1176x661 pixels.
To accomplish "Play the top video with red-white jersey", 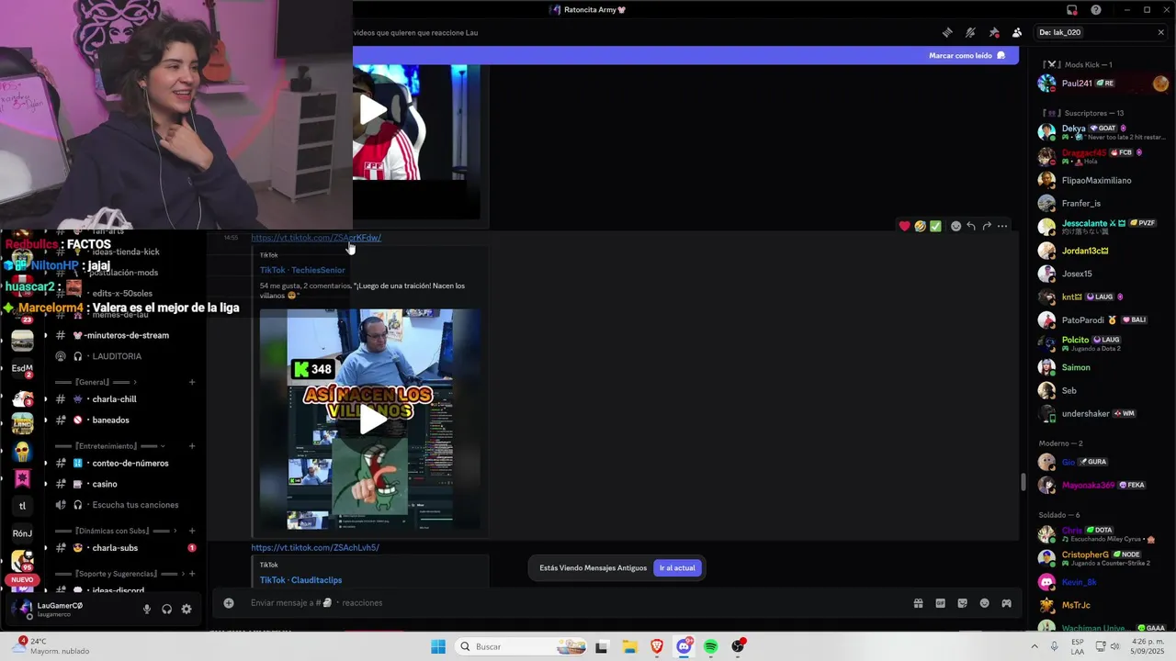I will tap(373, 110).
